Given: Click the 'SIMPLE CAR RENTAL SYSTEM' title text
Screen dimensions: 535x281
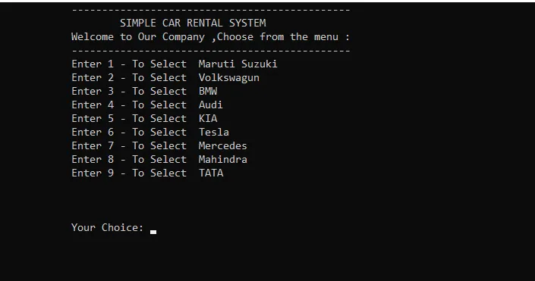Looking at the screenshot, I should [x=193, y=23].
